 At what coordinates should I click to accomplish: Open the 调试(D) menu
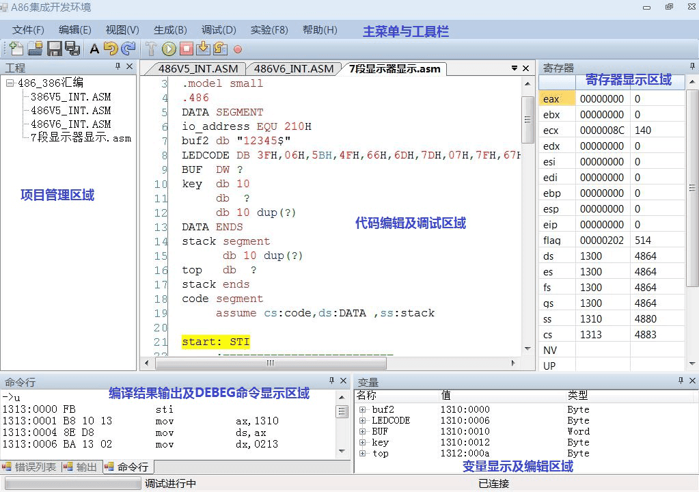point(217,30)
